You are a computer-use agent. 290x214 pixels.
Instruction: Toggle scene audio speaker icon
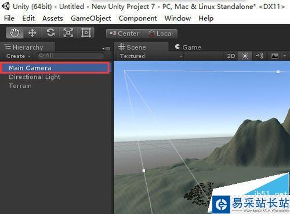point(259,56)
